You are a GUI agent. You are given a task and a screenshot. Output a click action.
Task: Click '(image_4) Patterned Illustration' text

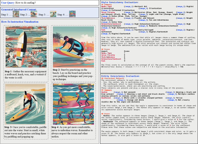[x=118, y=10]
